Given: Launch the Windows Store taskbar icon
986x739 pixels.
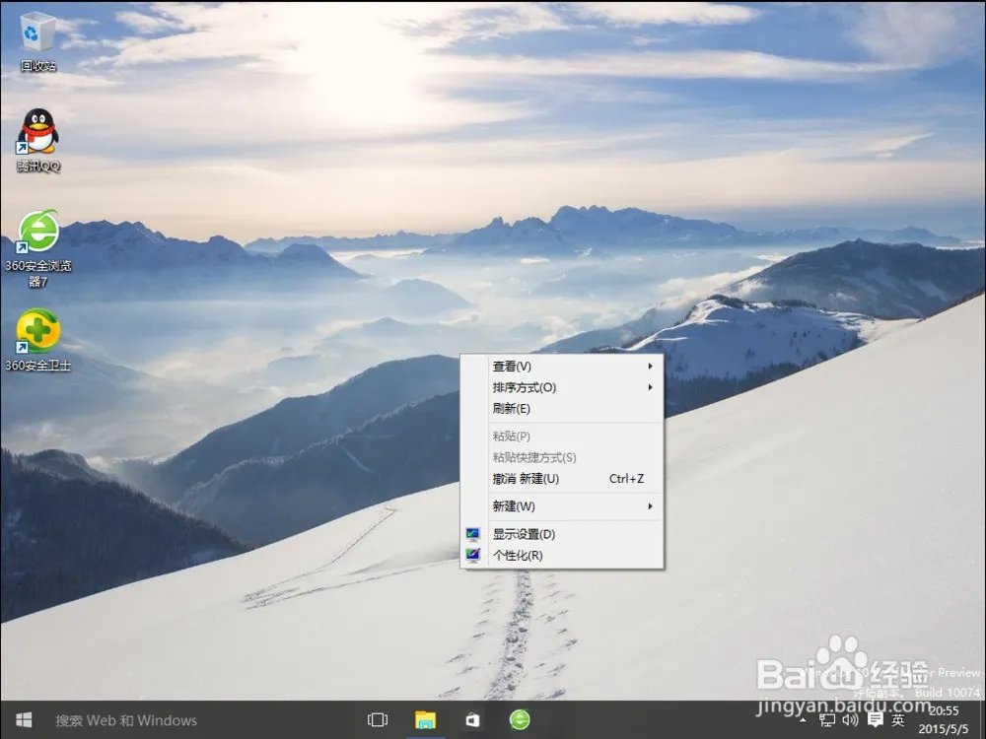Looking at the screenshot, I should pyautogui.click(x=473, y=720).
